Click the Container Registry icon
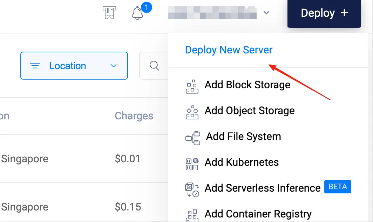The width and height of the screenshot is (373, 222). click(x=192, y=215)
